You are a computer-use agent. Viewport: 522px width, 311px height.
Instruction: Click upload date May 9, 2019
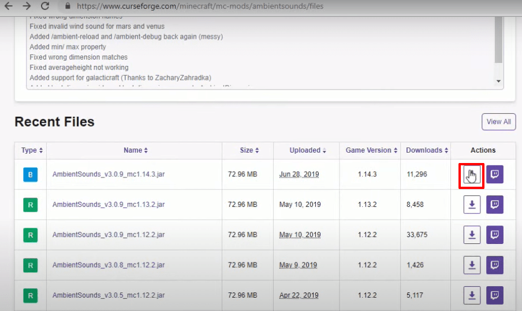click(x=298, y=265)
